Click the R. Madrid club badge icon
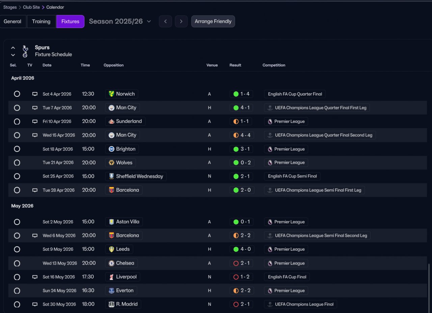 (x=111, y=304)
